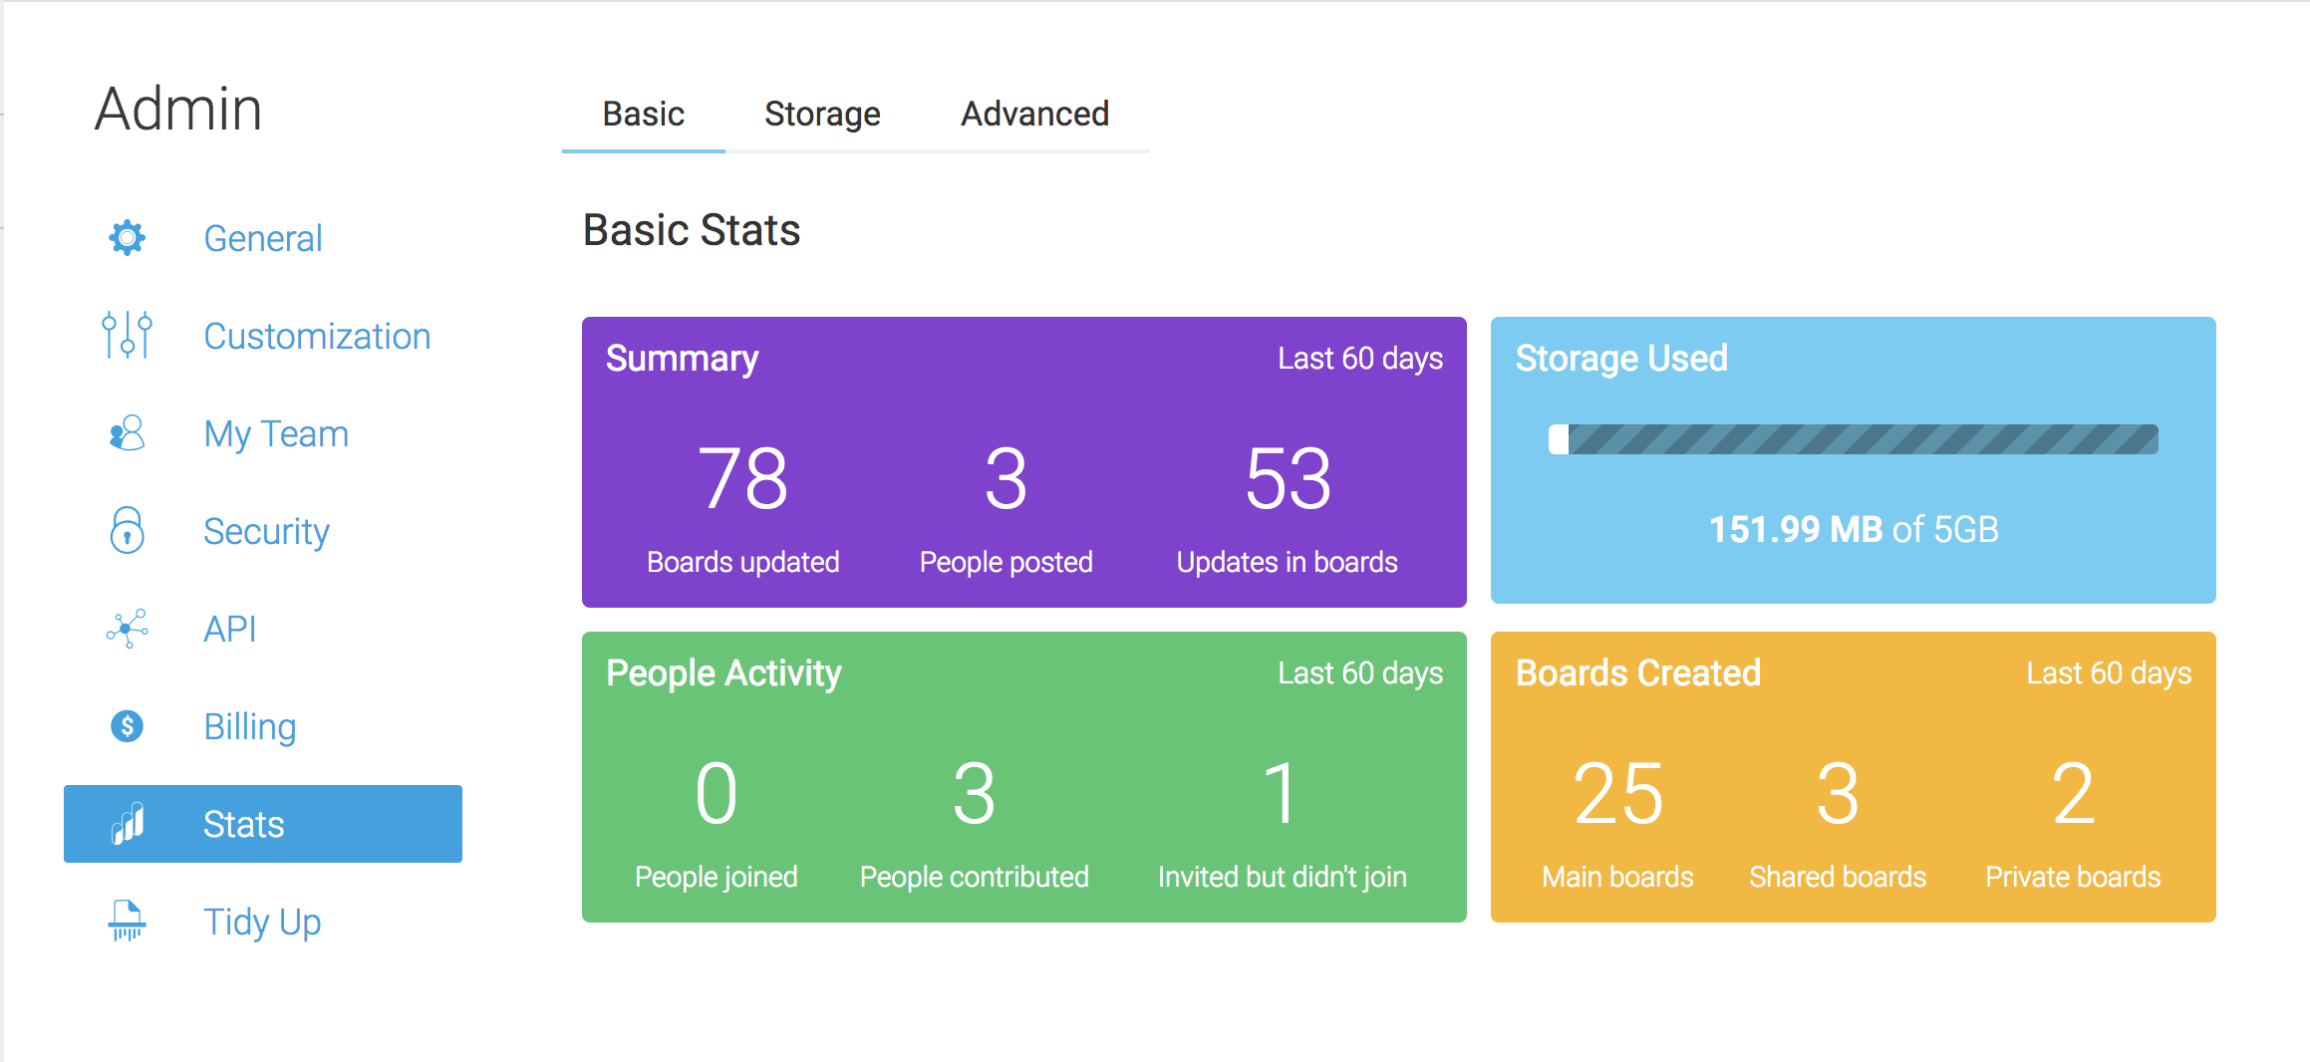
Task: Click the Storage Used heading
Action: tap(1621, 359)
